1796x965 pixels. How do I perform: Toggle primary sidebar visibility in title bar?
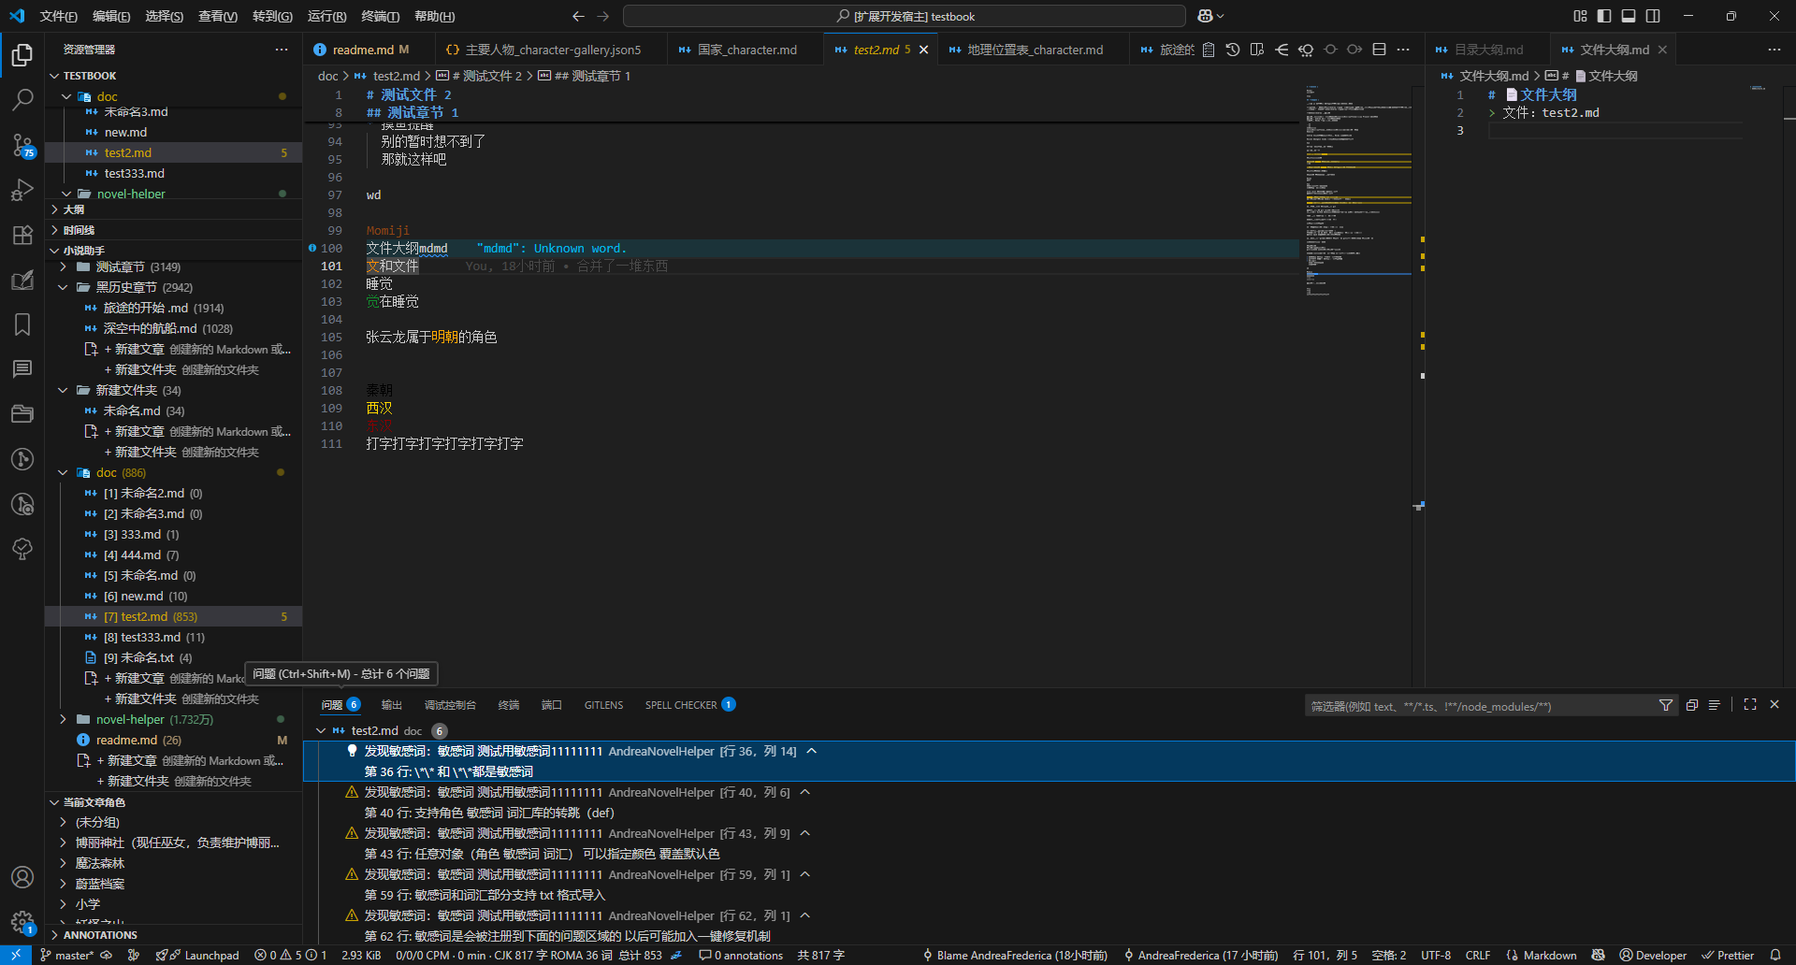[1604, 16]
